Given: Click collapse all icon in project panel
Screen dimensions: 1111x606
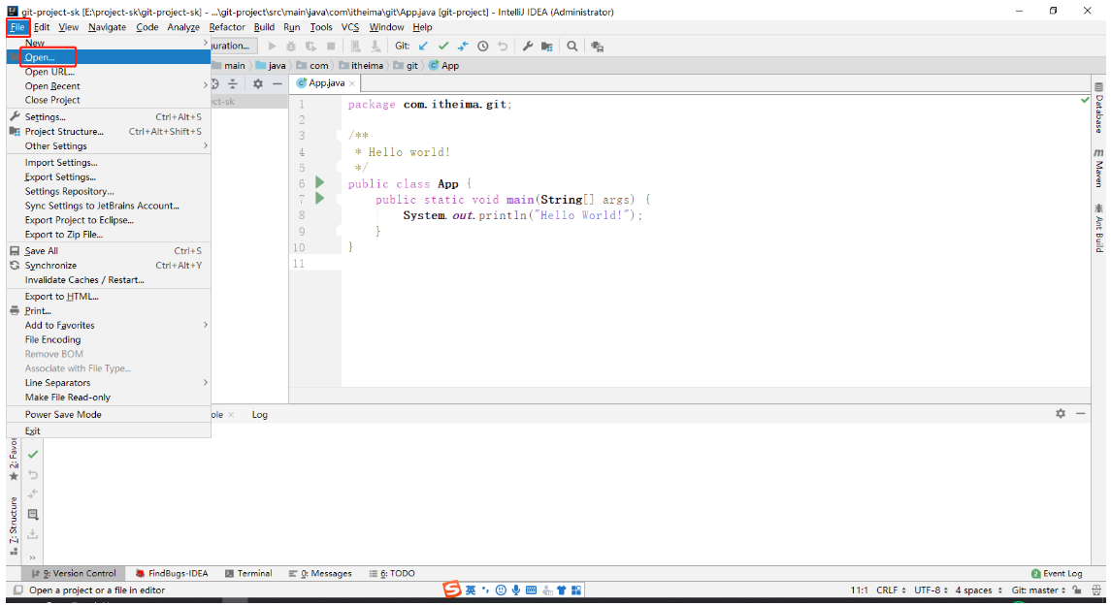Looking at the screenshot, I should pos(233,83).
